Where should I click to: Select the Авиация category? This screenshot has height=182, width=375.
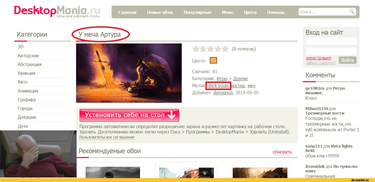[x=26, y=73]
